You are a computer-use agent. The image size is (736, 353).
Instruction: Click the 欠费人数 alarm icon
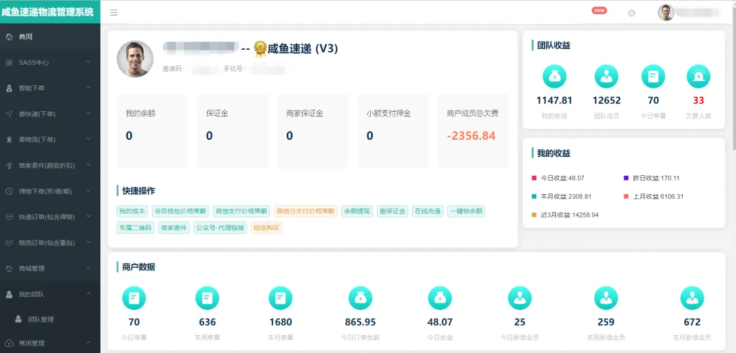click(699, 76)
